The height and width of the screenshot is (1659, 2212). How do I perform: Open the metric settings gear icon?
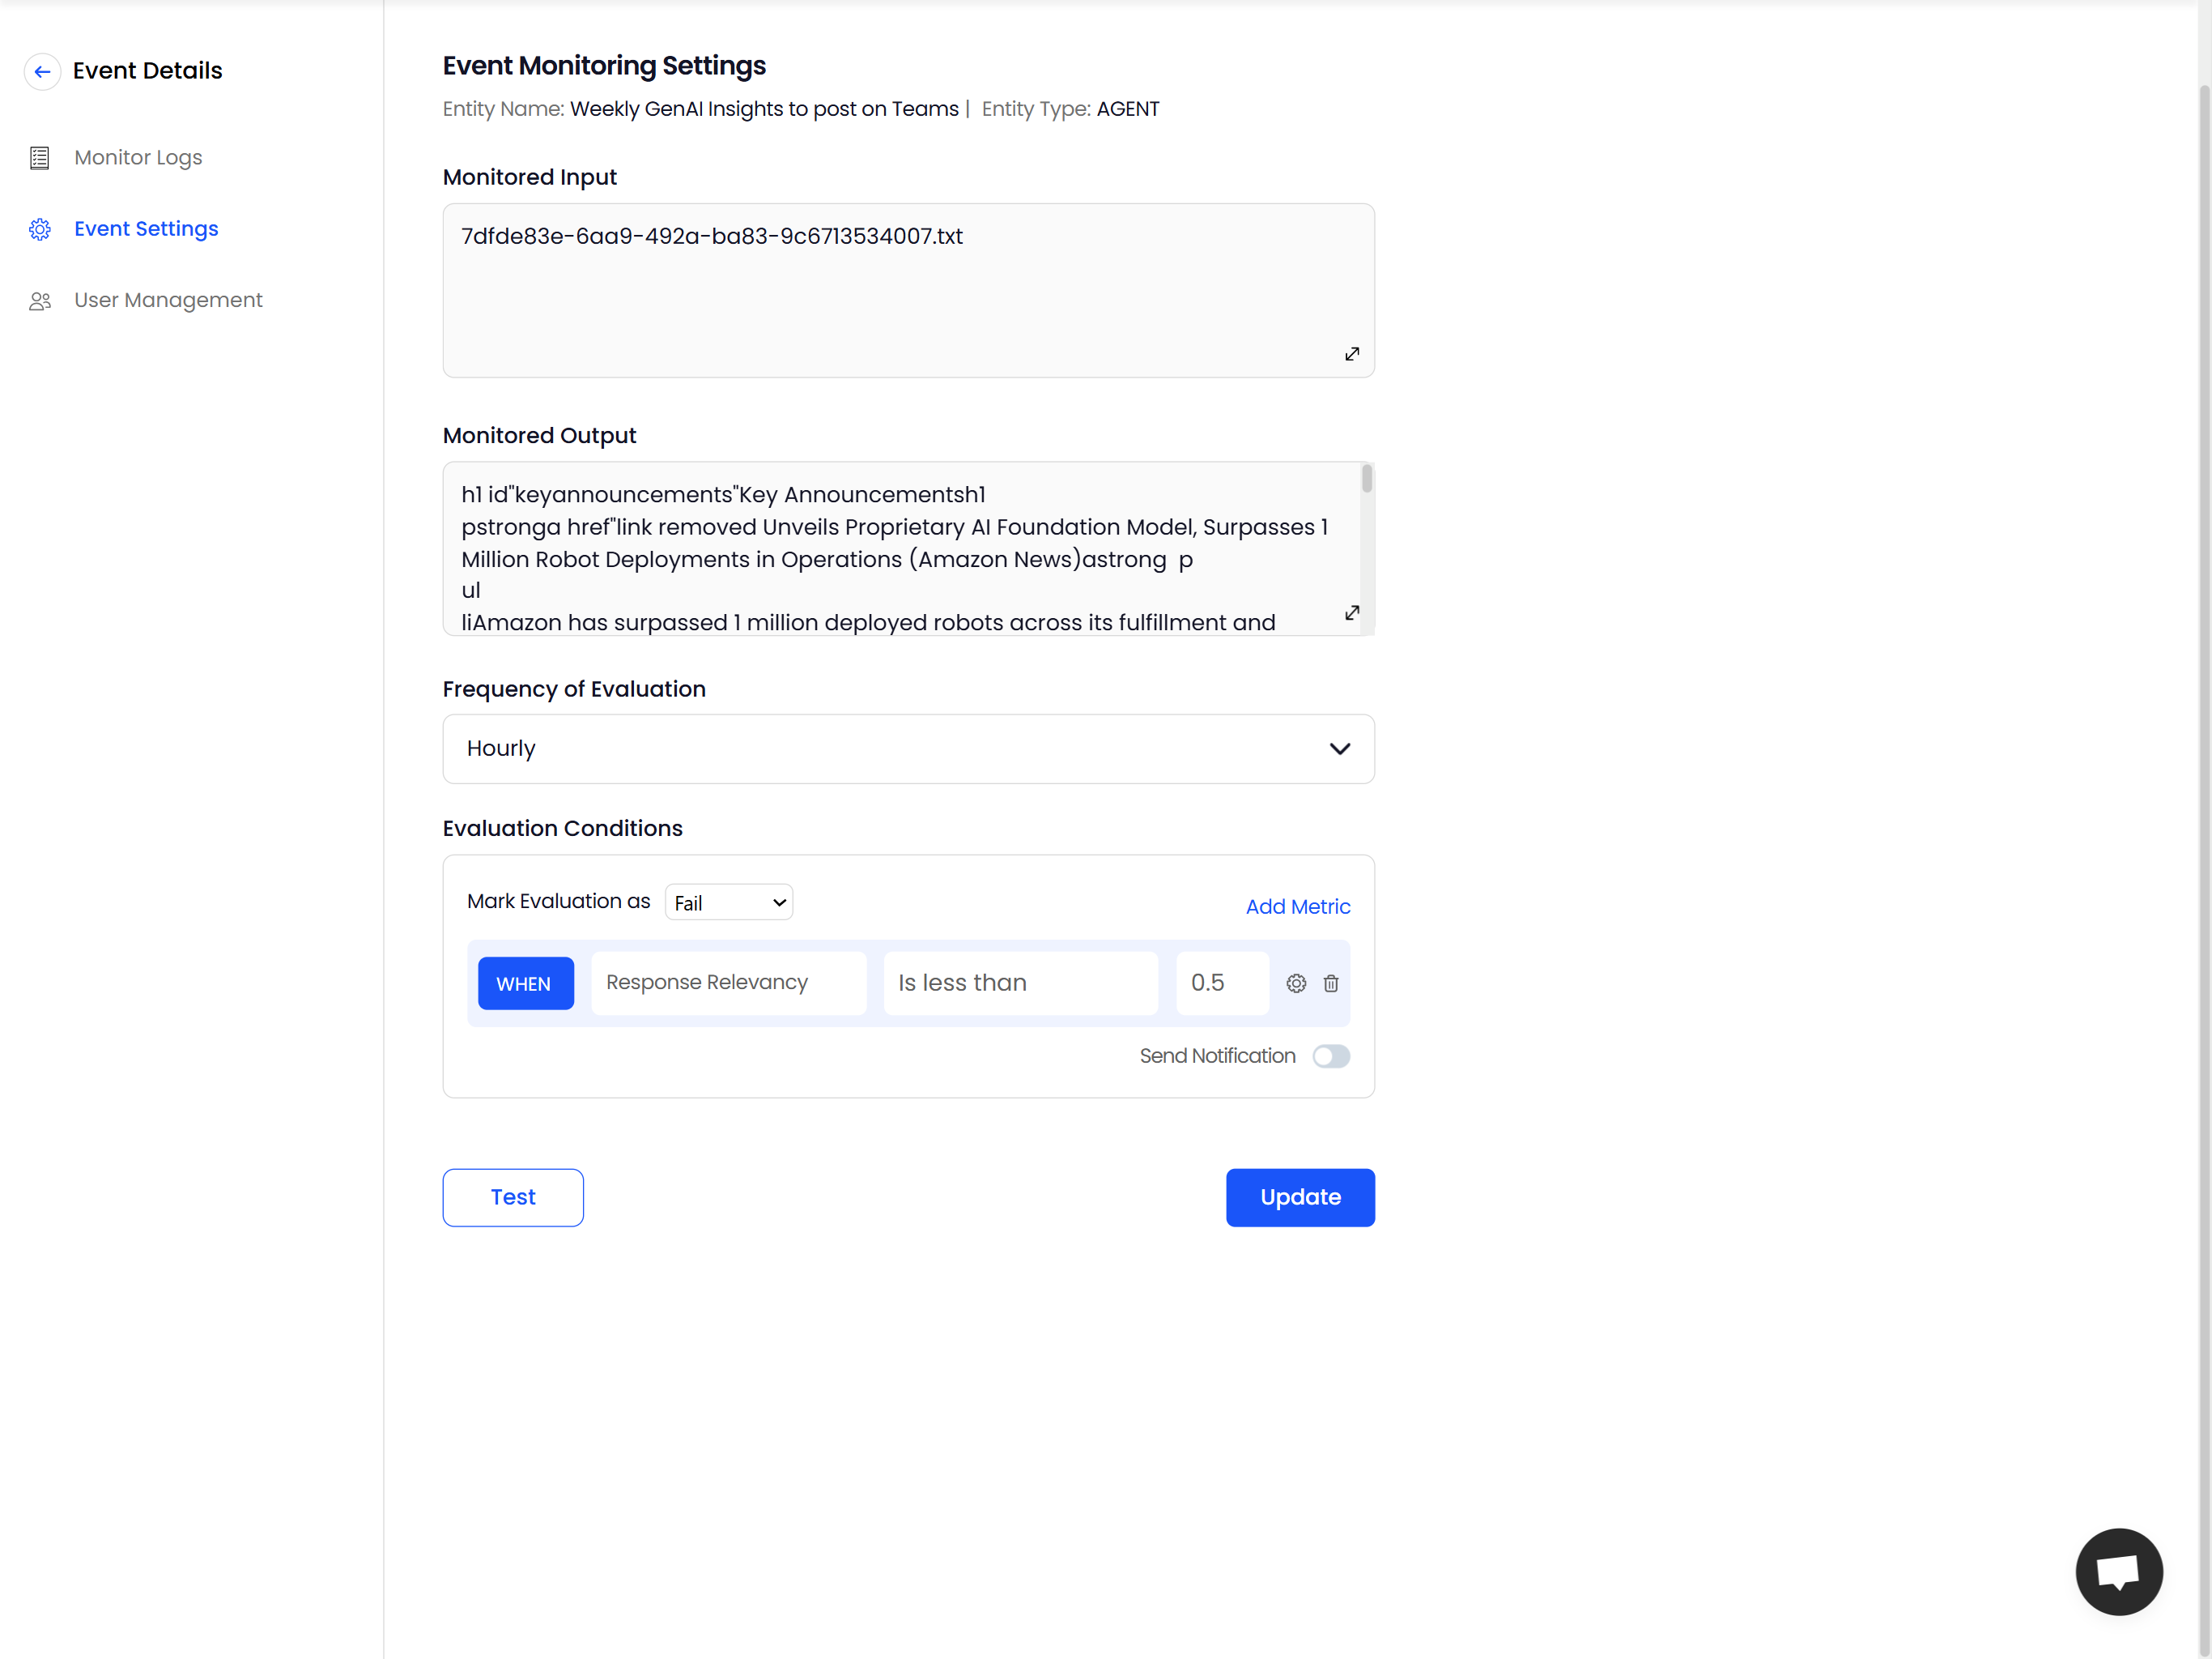[x=1296, y=983]
